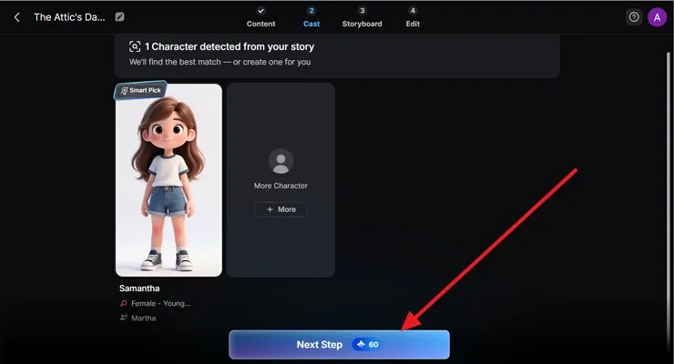Click the Martha voice name
Viewport: 674px width, 364px height.
[144, 318]
